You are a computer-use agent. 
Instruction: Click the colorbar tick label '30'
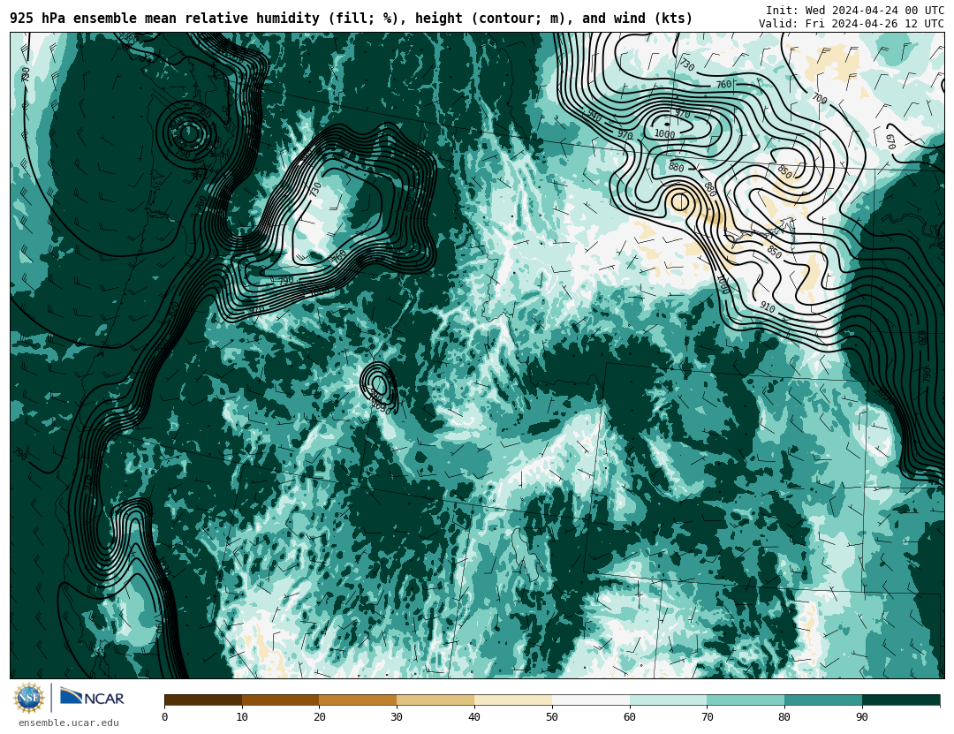397,717
